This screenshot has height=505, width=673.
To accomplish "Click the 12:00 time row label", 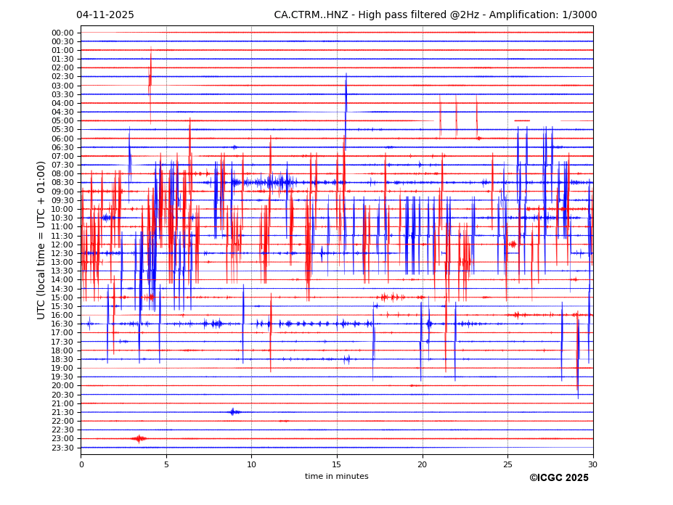I will pyautogui.click(x=62, y=245).
